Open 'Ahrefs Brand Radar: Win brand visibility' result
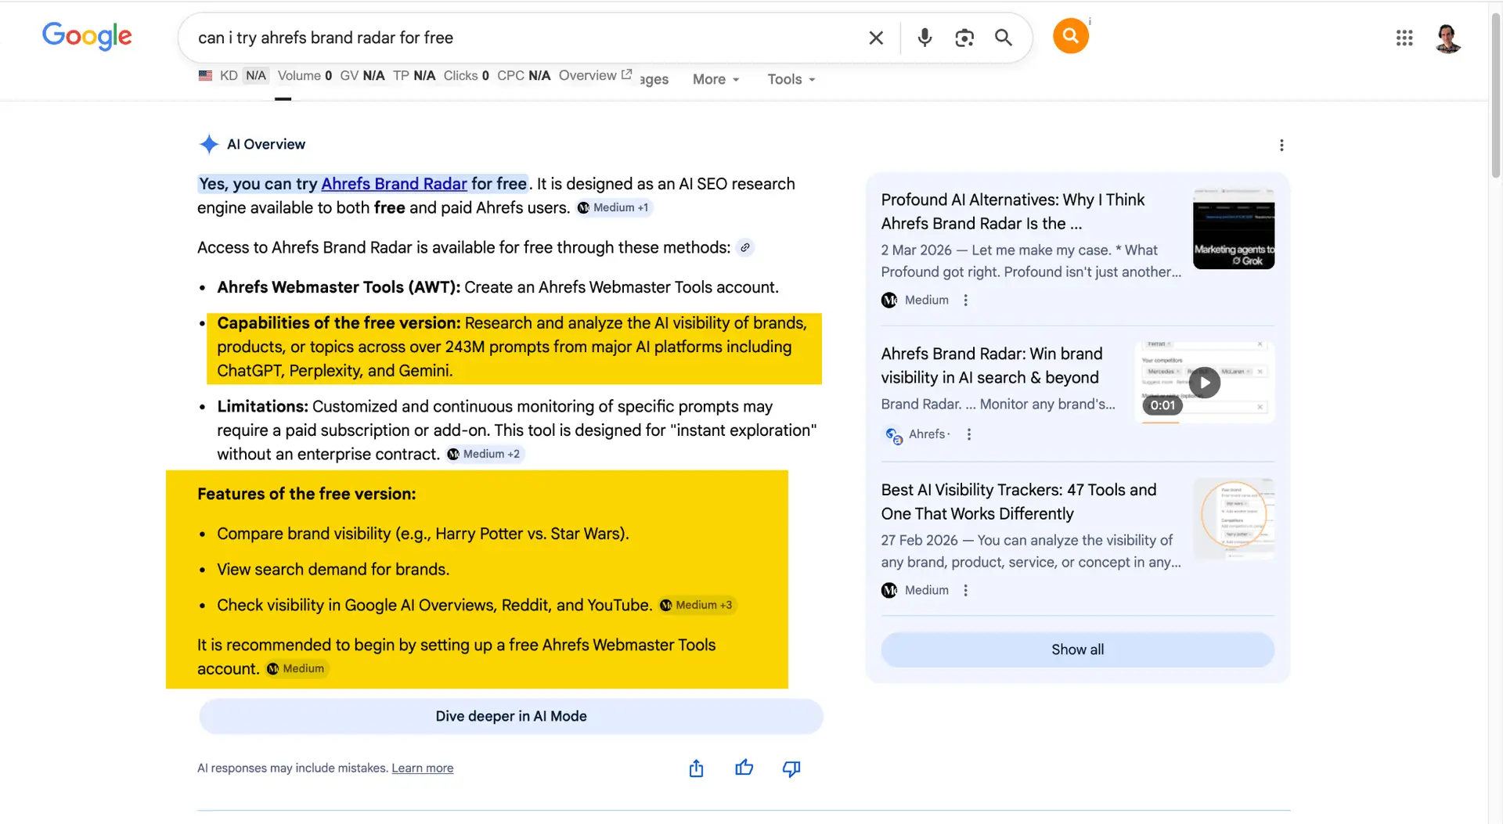Image resolution: width=1503 pixels, height=824 pixels. click(991, 365)
